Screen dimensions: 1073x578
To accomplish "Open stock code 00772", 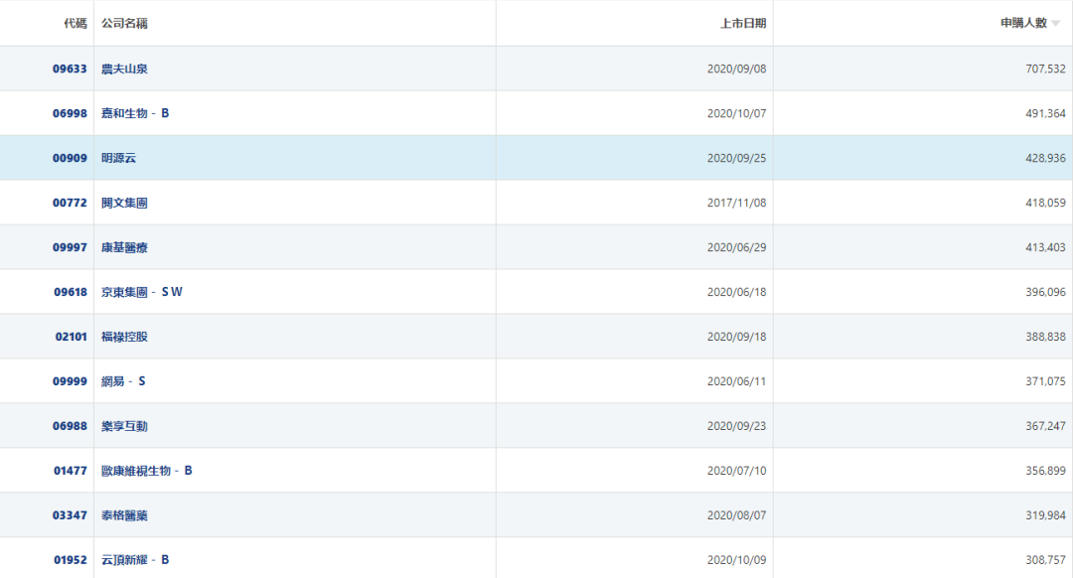I will click(x=70, y=203).
